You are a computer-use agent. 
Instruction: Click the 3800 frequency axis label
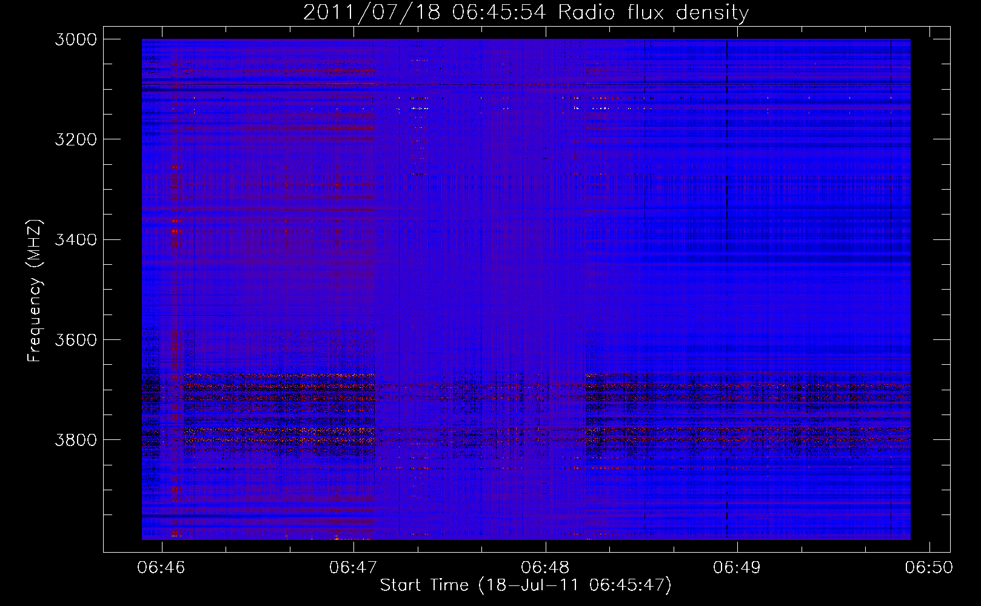pos(76,439)
